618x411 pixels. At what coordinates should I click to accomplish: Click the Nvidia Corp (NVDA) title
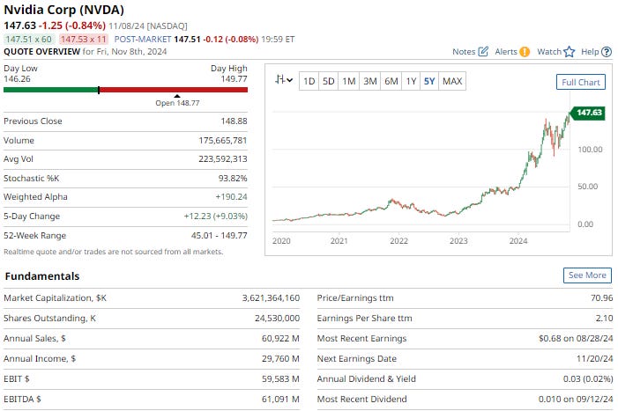(63, 10)
